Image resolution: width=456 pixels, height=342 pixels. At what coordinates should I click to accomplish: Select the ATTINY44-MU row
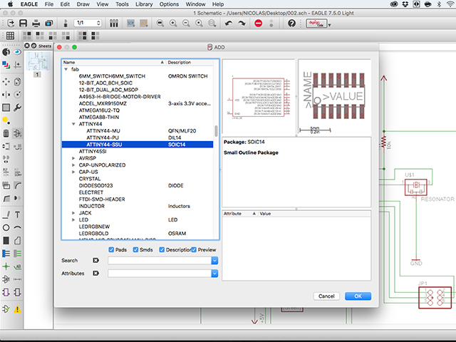click(138, 131)
